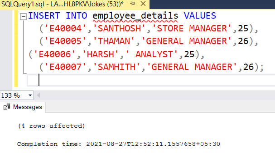Click the VALUES keyword
275x164 pixels.
(x=200, y=15)
